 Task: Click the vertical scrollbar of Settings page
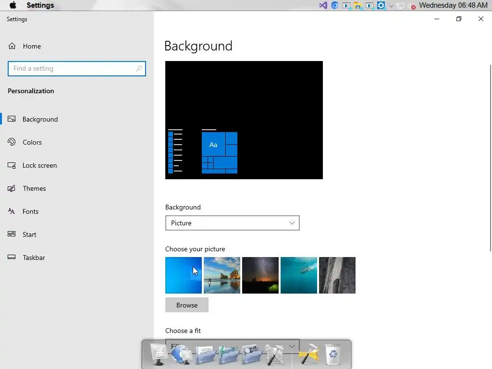pyautogui.click(x=491, y=158)
